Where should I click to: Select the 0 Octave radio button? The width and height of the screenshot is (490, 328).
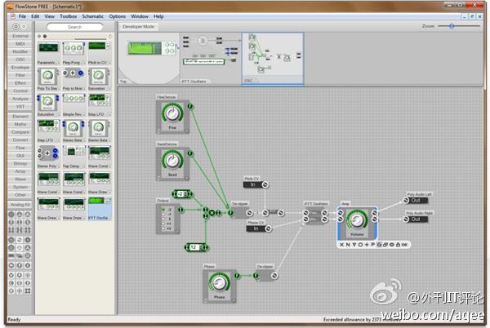point(163,219)
